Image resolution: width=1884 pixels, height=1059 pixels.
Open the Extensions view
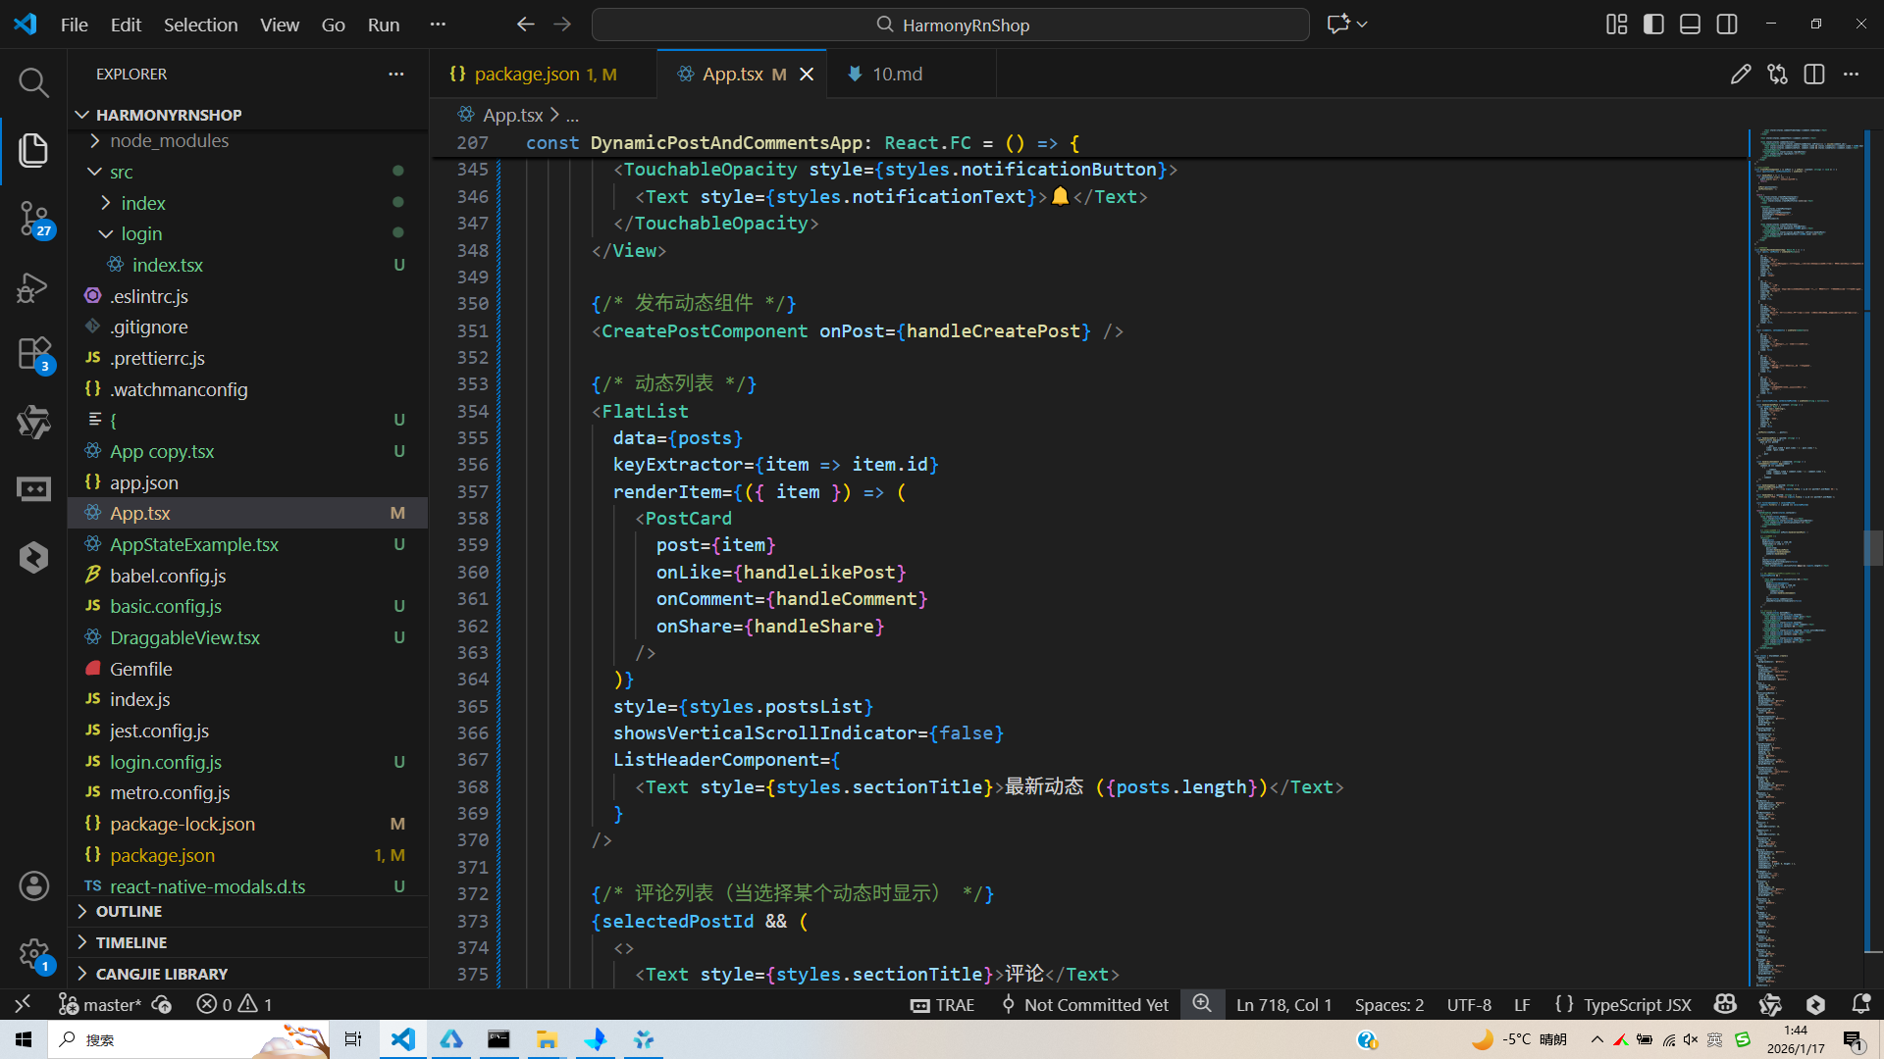click(33, 354)
